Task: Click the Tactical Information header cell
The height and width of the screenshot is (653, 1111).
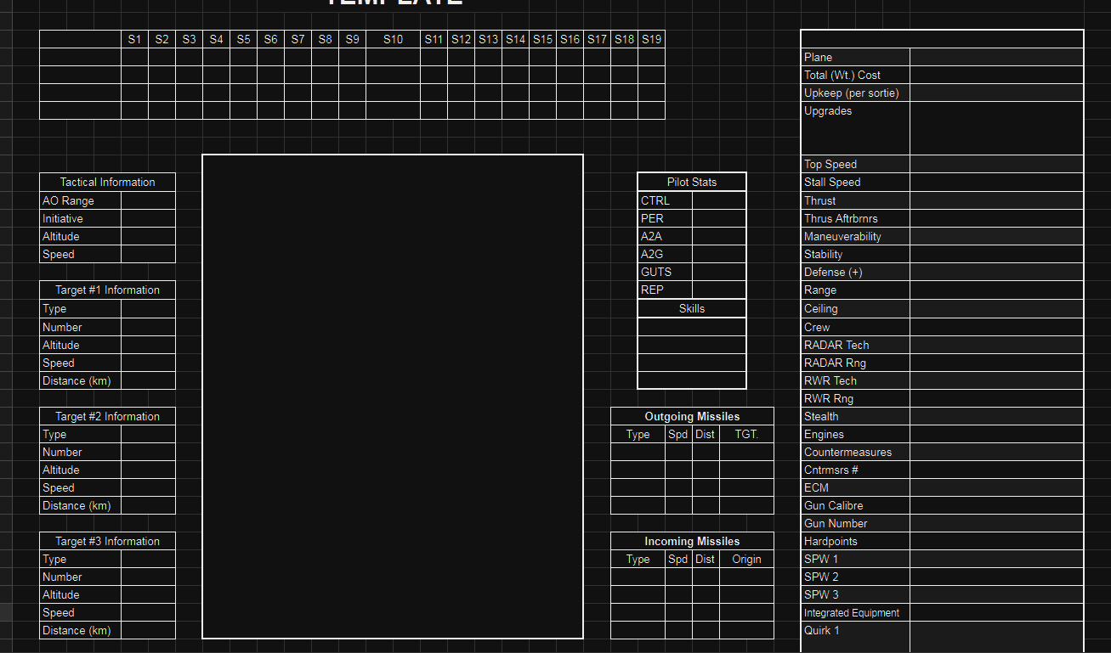Action: coord(107,183)
